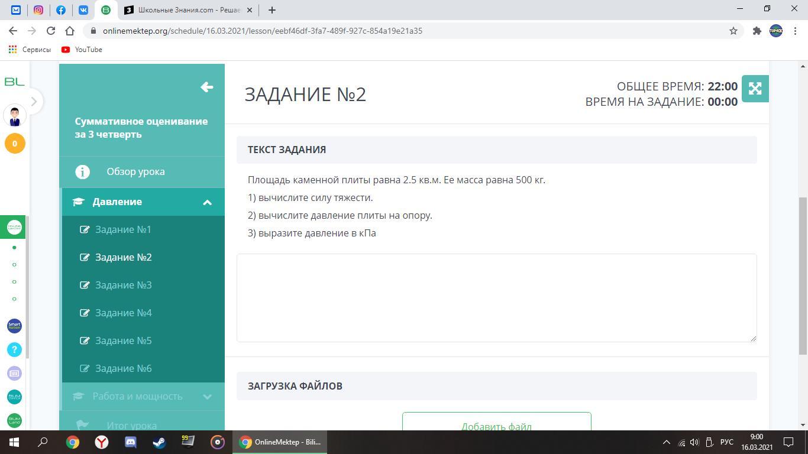Viewport: 808px width, 454px height.
Task: Click the graduation cap icon beside Давление
Action: click(78, 202)
